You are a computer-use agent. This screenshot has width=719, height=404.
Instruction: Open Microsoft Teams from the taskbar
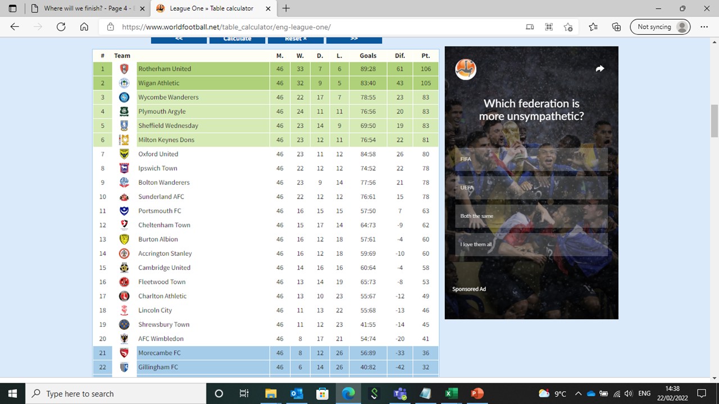coord(399,393)
